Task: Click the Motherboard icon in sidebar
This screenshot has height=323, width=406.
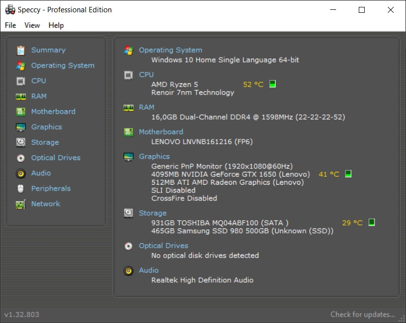Action: [x=21, y=112]
